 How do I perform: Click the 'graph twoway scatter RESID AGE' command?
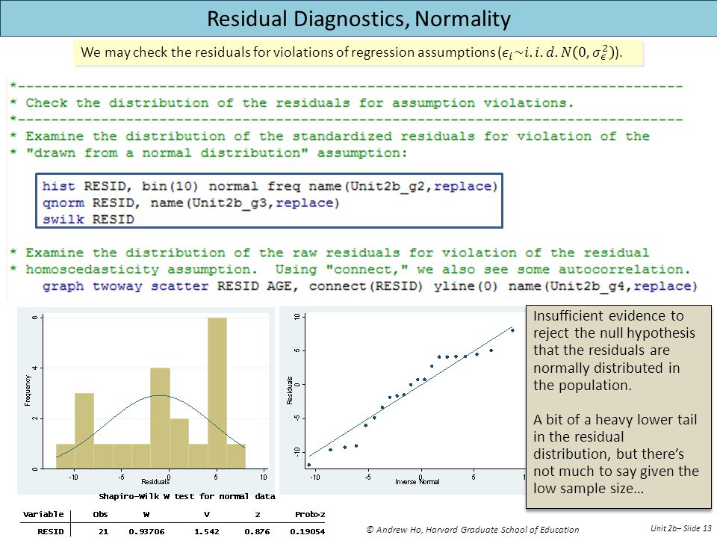click(x=370, y=286)
